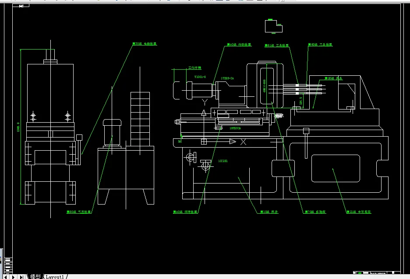Image resolution: width=410 pixels, height=279 pixels.
Task: Select the 1HY25IA text label
Action: click(235, 128)
